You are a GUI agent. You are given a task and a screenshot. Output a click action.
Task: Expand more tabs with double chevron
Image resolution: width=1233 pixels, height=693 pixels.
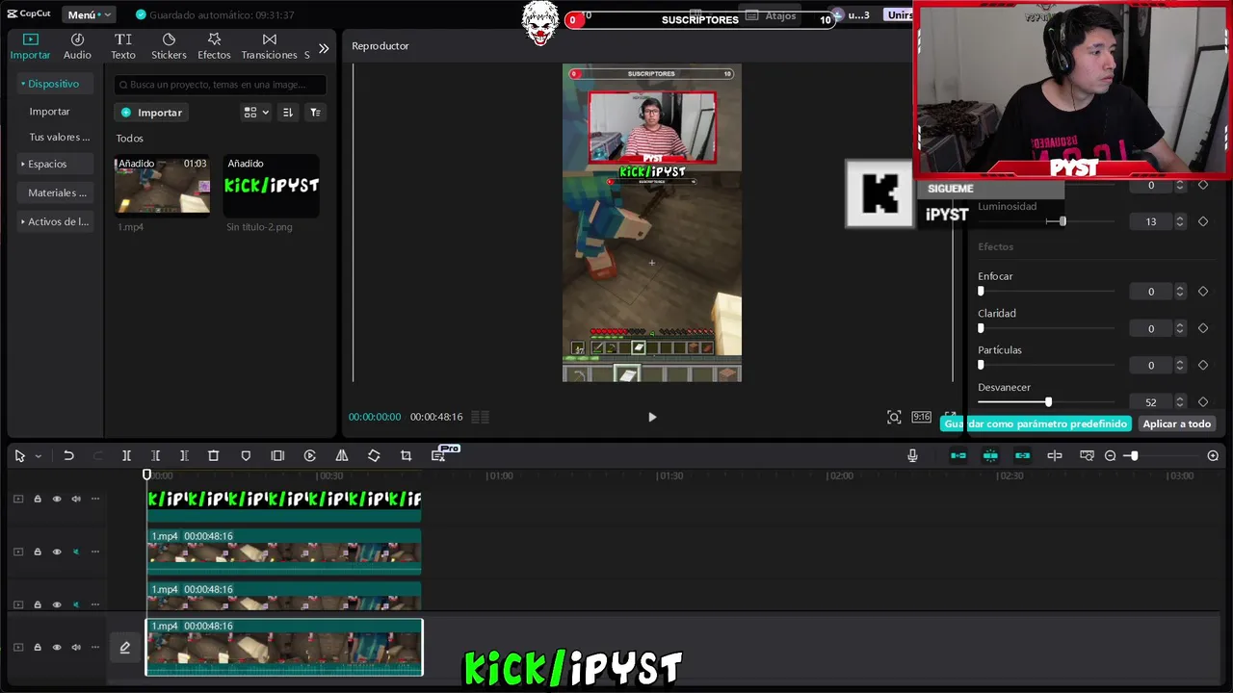[324, 48]
